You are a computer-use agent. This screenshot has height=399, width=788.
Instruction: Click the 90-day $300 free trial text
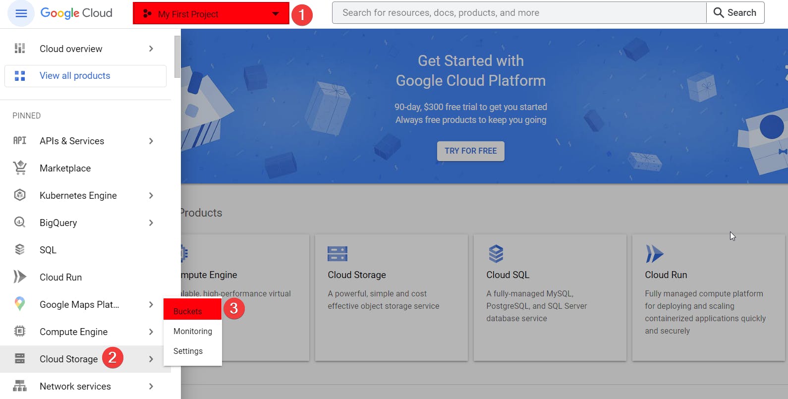coord(471,107)
